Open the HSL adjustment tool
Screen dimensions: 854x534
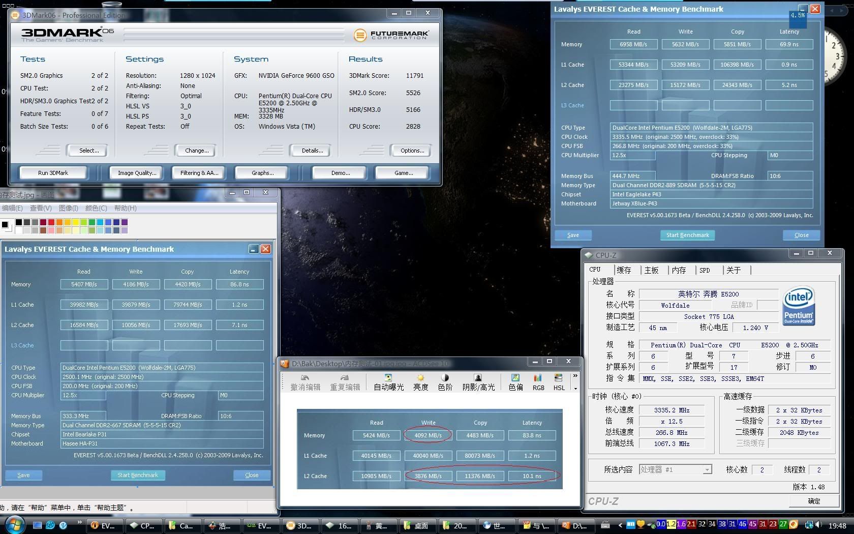pos(559,378)
